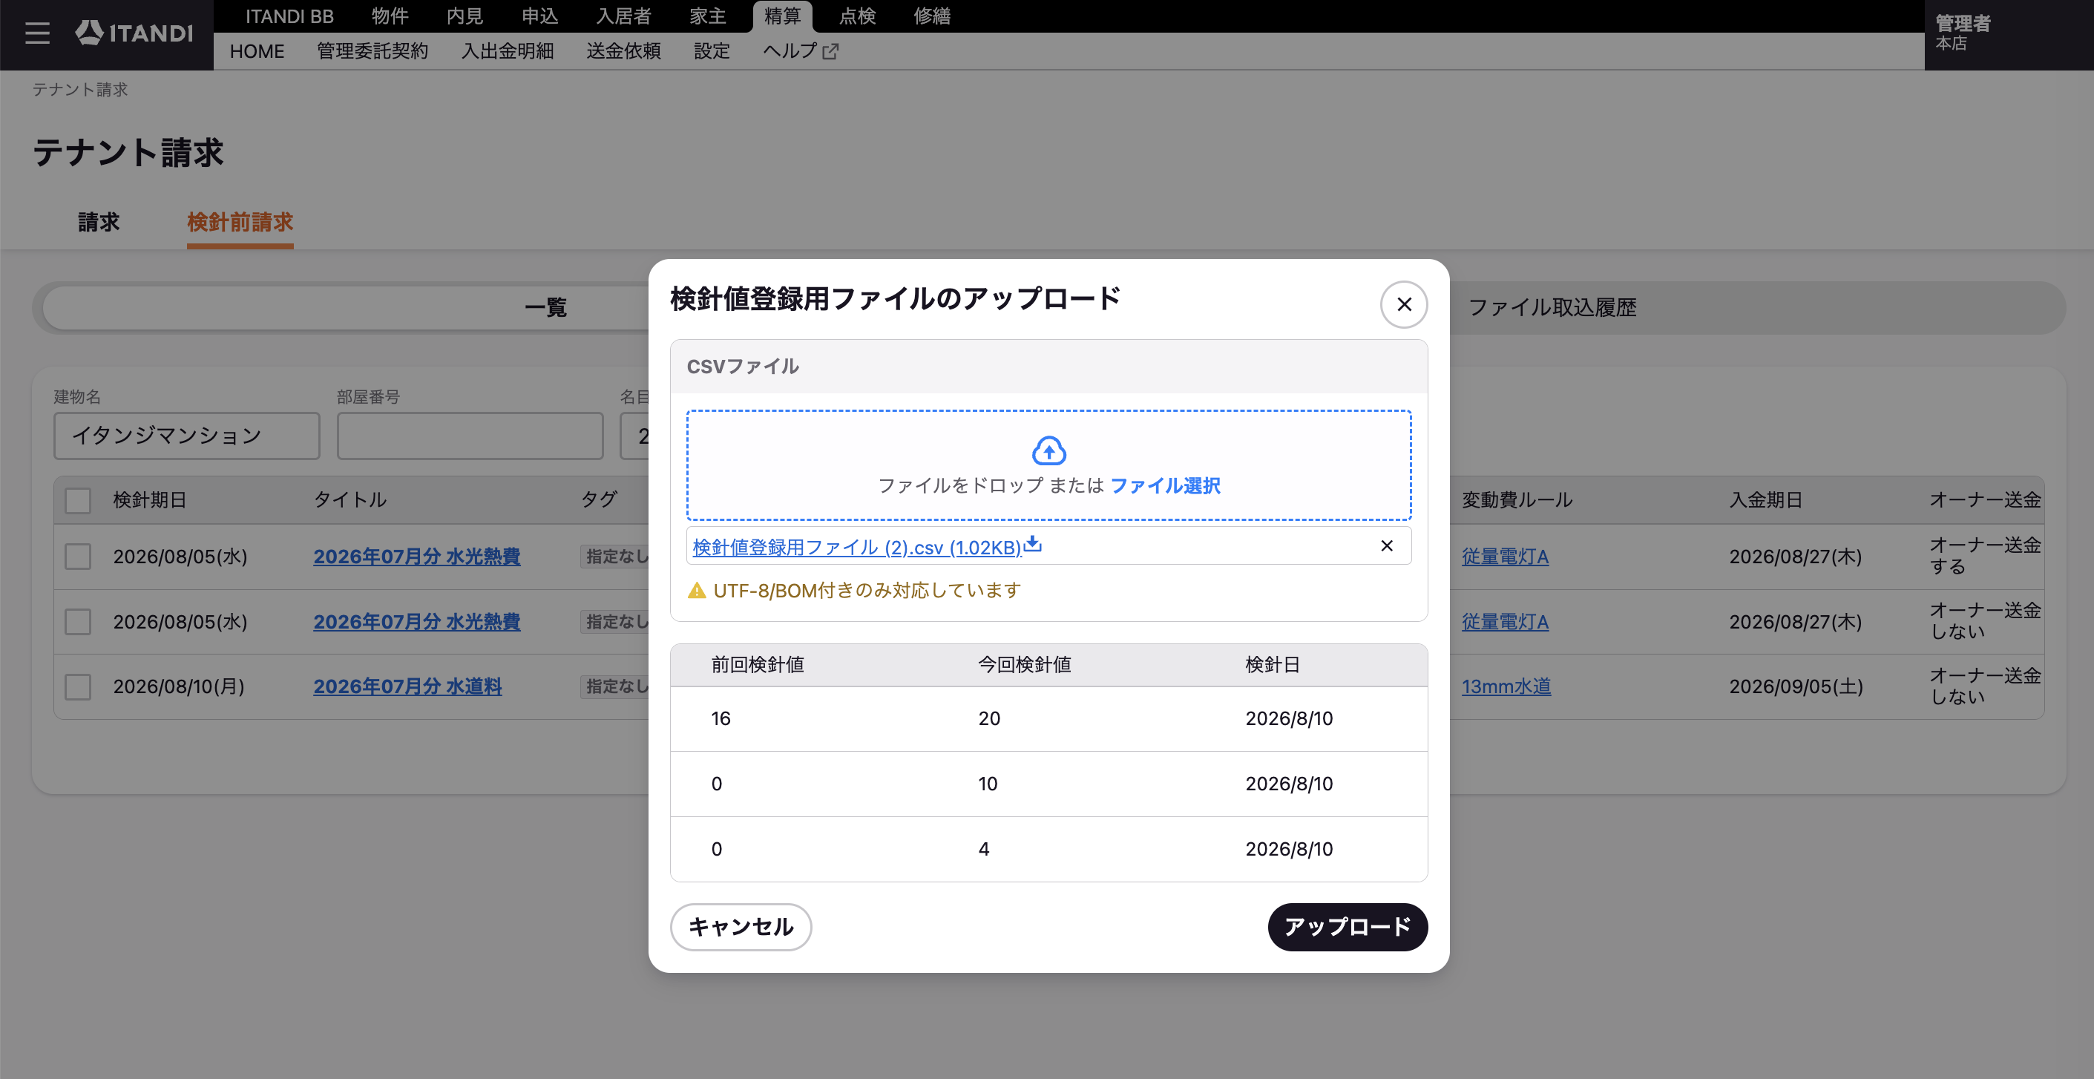Click the 入金期日 column header
The height and width of the screenshot is (1079, 2094).
(1765, 500)
